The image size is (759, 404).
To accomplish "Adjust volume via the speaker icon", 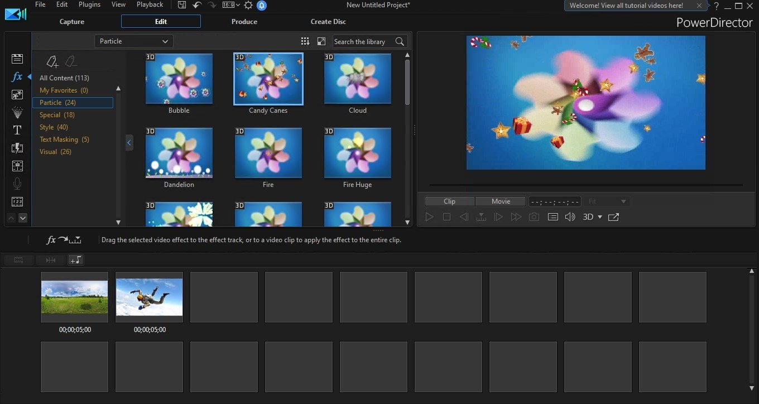I will click(570, 217).
